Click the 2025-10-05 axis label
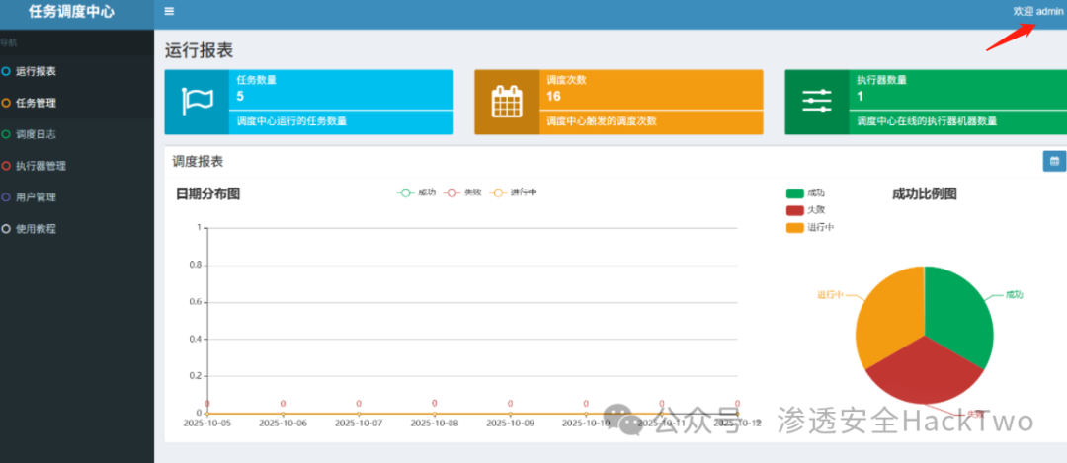 [206, 423]
